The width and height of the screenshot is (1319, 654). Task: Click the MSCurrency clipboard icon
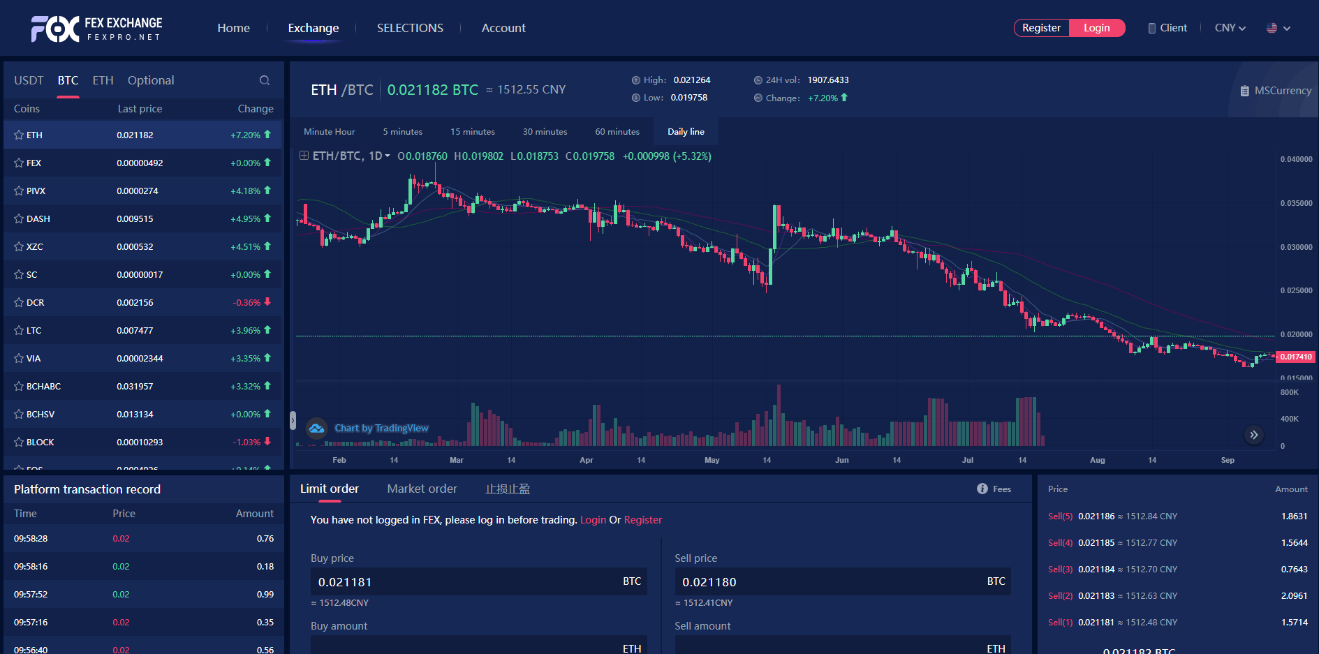point(1244,91)
